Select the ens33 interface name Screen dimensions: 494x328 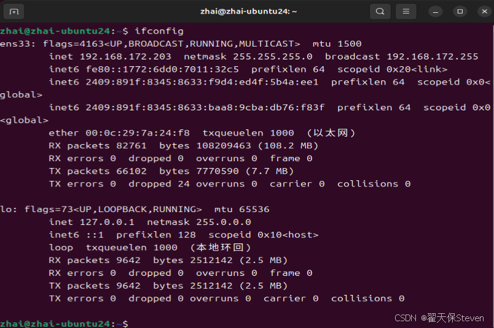tap(15, 44)
